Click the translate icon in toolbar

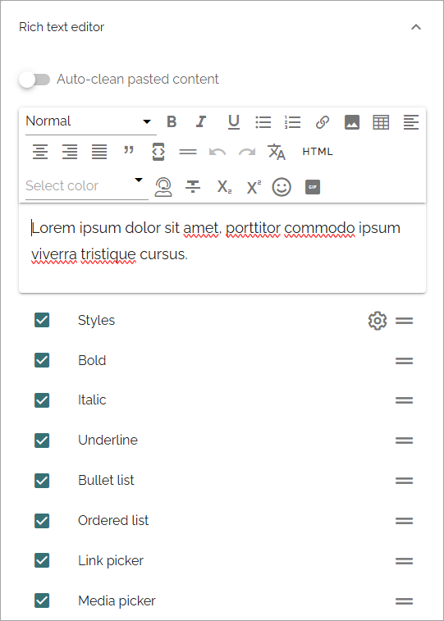click(x=277, y=152)
